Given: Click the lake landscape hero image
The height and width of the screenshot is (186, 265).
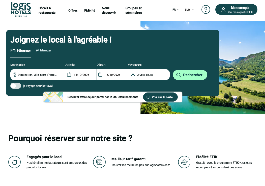Looking at the screenshot, I should [242, 67].
